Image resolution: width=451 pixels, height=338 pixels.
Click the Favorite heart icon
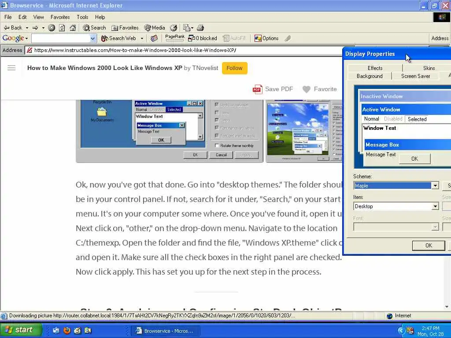pyautogui.click(x=307, y=89)
